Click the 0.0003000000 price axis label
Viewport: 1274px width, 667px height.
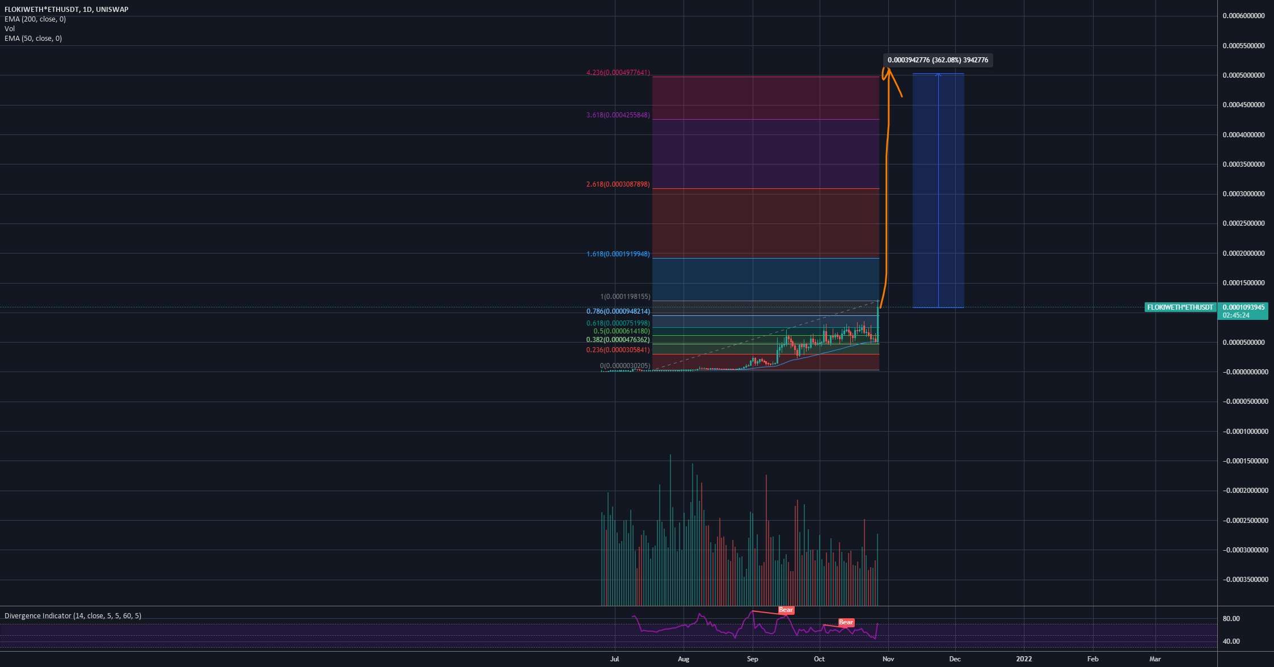[1243, 194]
